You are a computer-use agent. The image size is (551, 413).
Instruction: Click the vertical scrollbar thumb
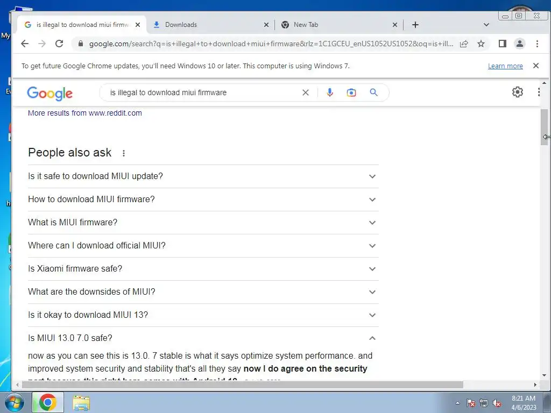544,127
